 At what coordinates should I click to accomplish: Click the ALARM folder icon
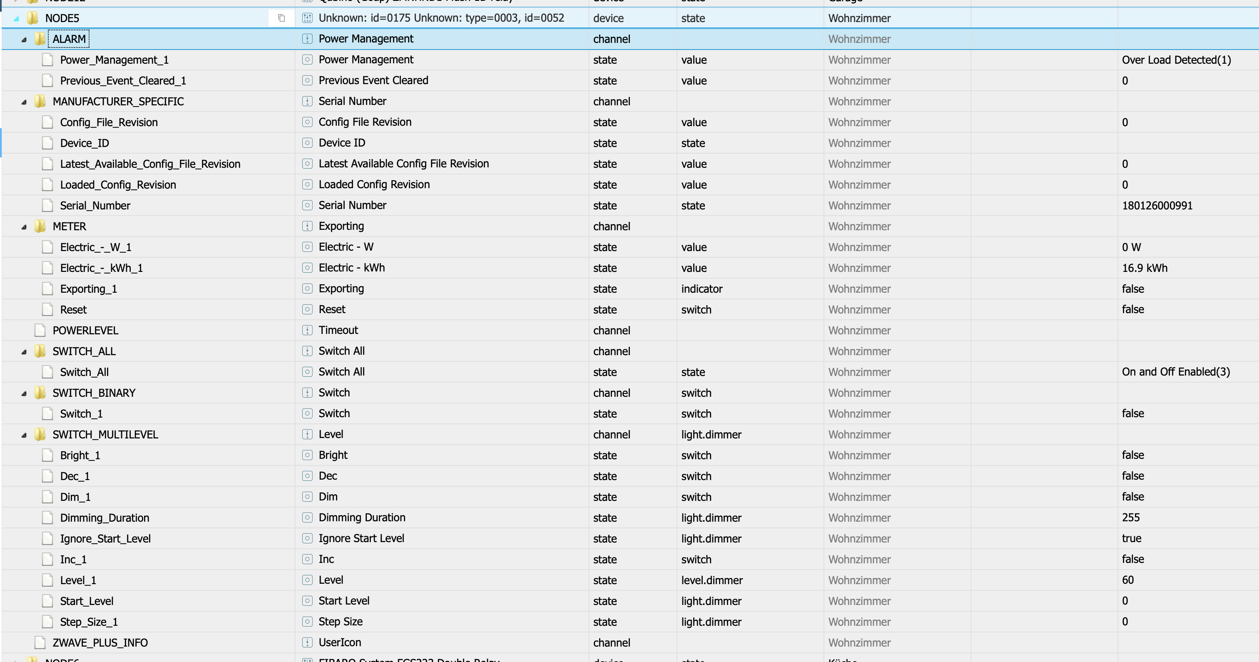(40, 39)
